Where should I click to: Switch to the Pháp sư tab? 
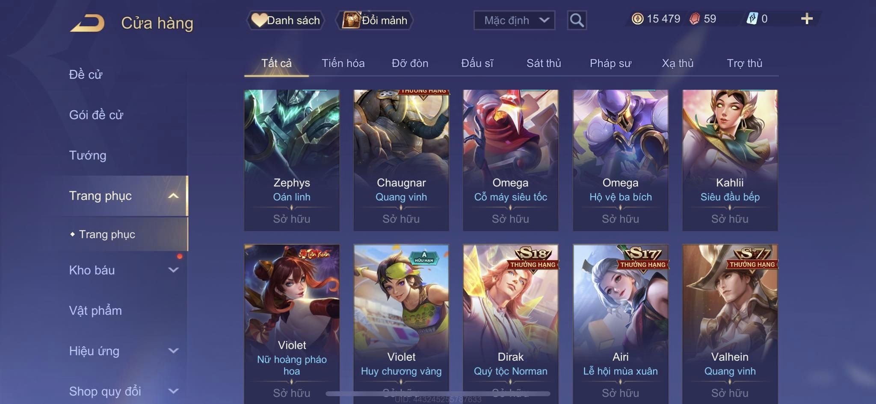click(x=610, y=63)
